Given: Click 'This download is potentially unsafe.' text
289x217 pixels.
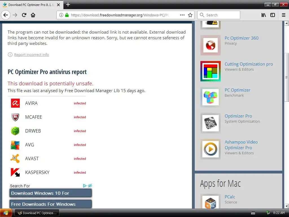Looking at the screenshot, I should point(50,83).
